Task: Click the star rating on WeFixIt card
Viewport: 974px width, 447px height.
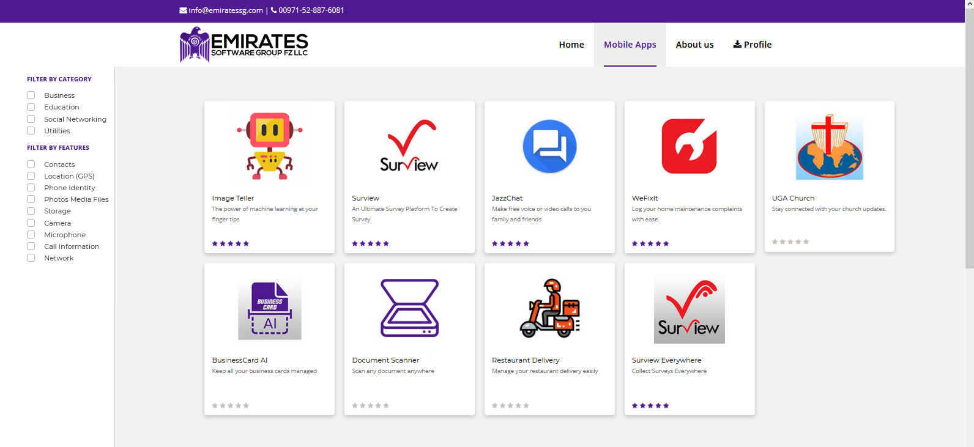Action: pos(650,243)
